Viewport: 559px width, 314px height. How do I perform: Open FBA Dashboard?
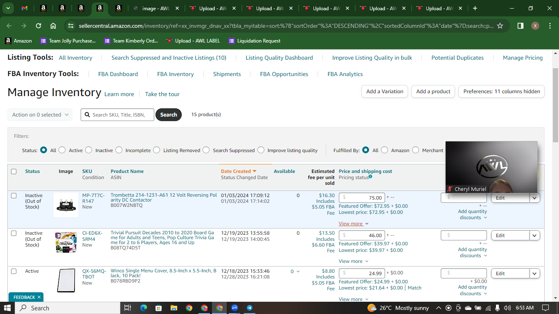[118, 74]
